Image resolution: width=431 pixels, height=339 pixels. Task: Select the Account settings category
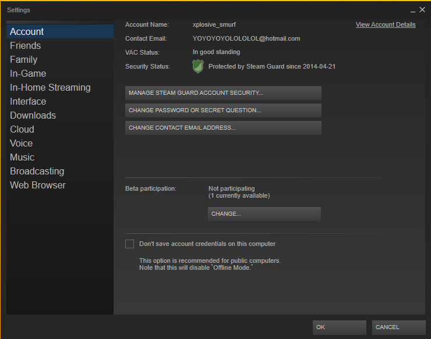pos(60,31)
